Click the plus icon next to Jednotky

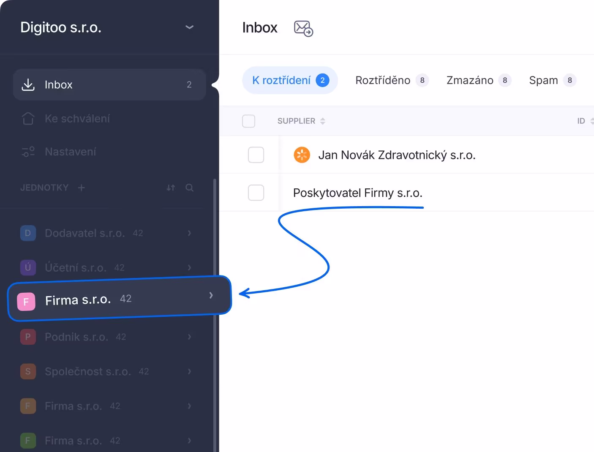pyautogui.click(x=82, y=188)
